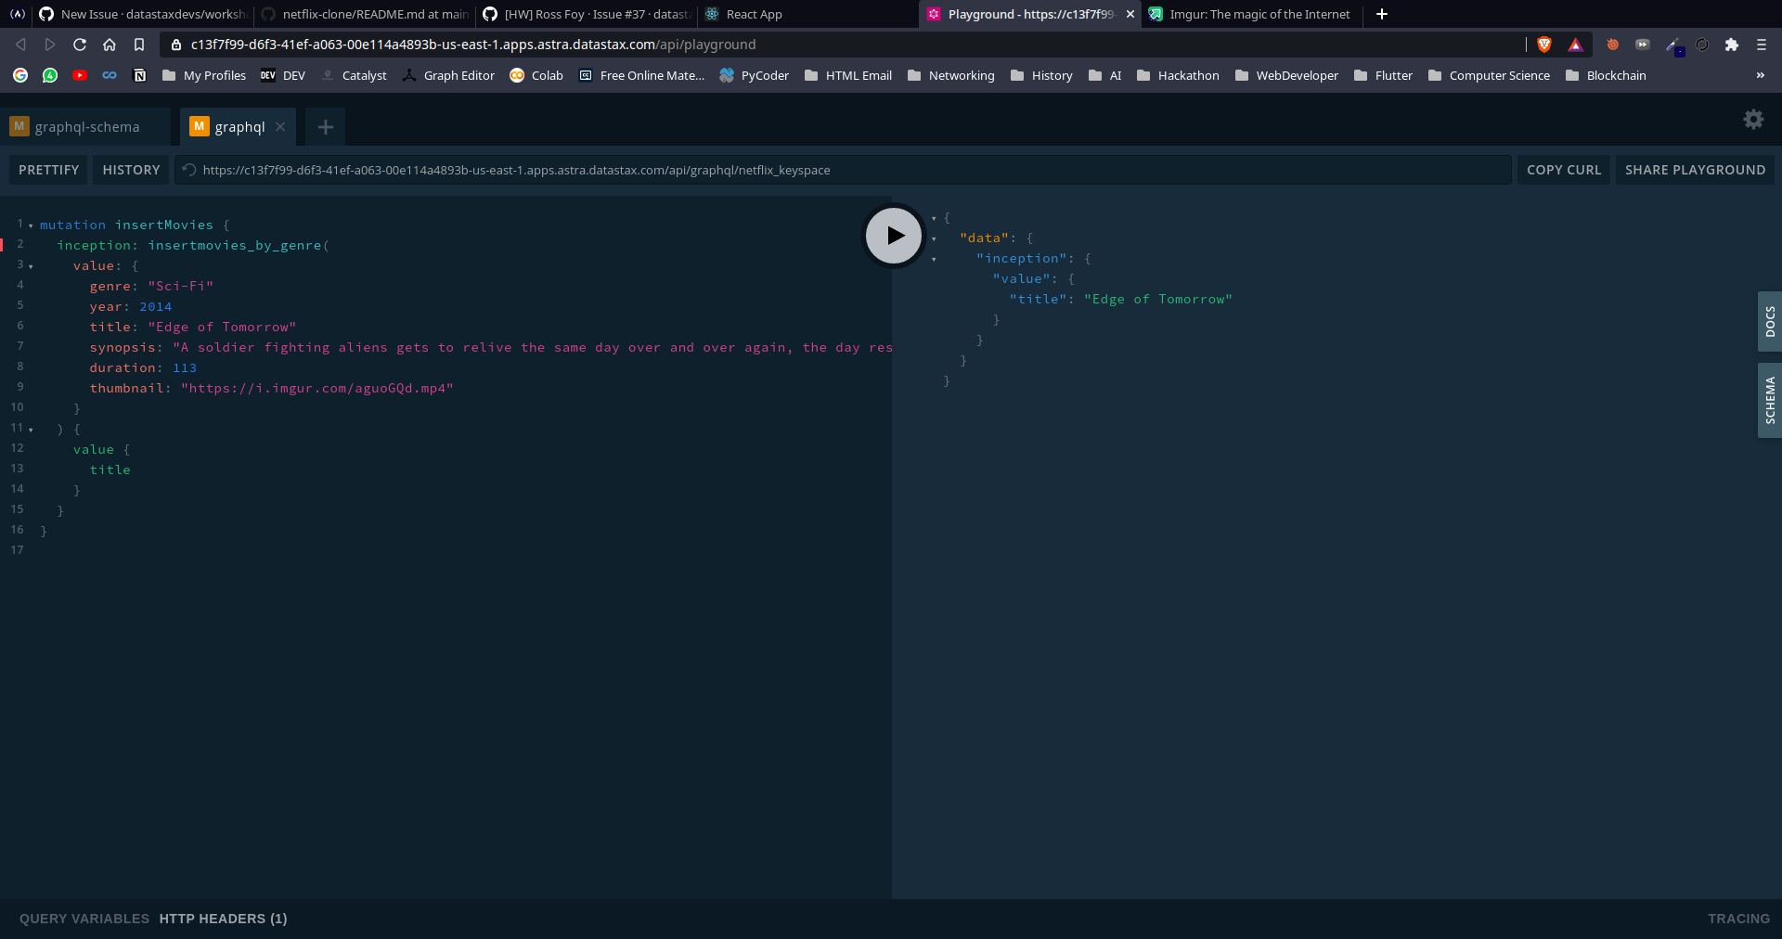Open Playground settings gear
The image size is (1782, 939).
(x=1752, y=119)
